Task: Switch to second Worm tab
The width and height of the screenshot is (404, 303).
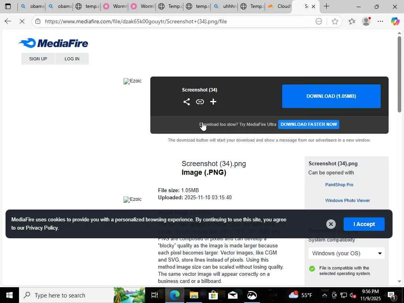Action: coord(142,6)
